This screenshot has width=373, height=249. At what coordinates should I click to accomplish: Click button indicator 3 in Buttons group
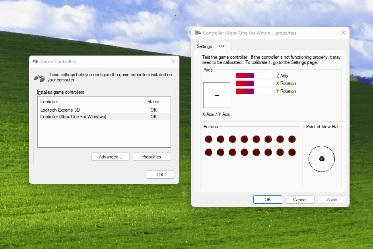[x=232, y=139]
